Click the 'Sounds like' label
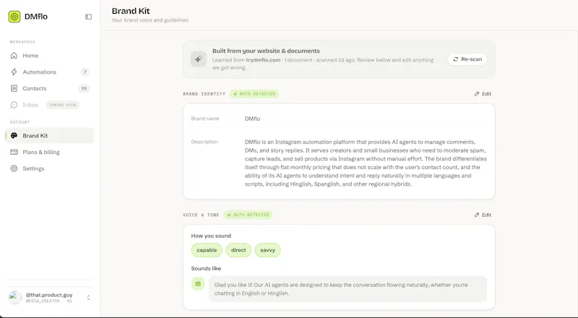The height and width of the screenshot is (318, 578). point(206,268)
